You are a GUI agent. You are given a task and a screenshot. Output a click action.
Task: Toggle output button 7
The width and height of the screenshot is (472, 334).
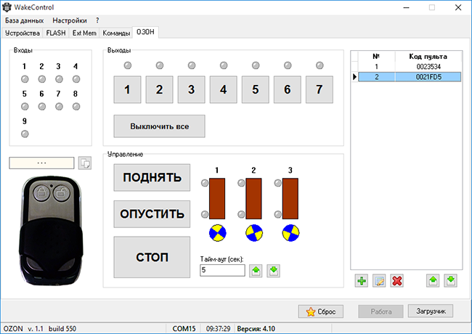tap(320, 89)
